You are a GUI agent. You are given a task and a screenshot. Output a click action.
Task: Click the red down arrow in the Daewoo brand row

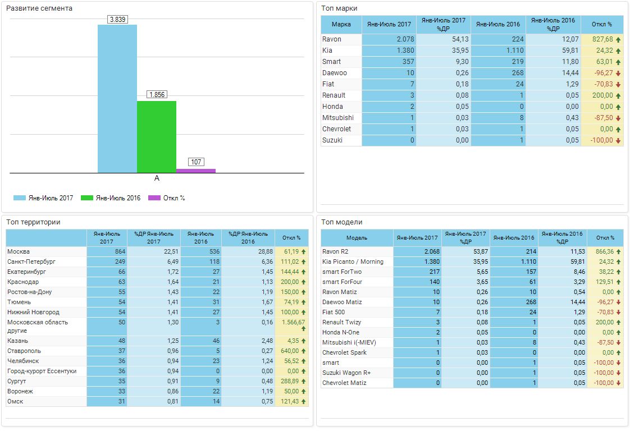click(618, 74)
